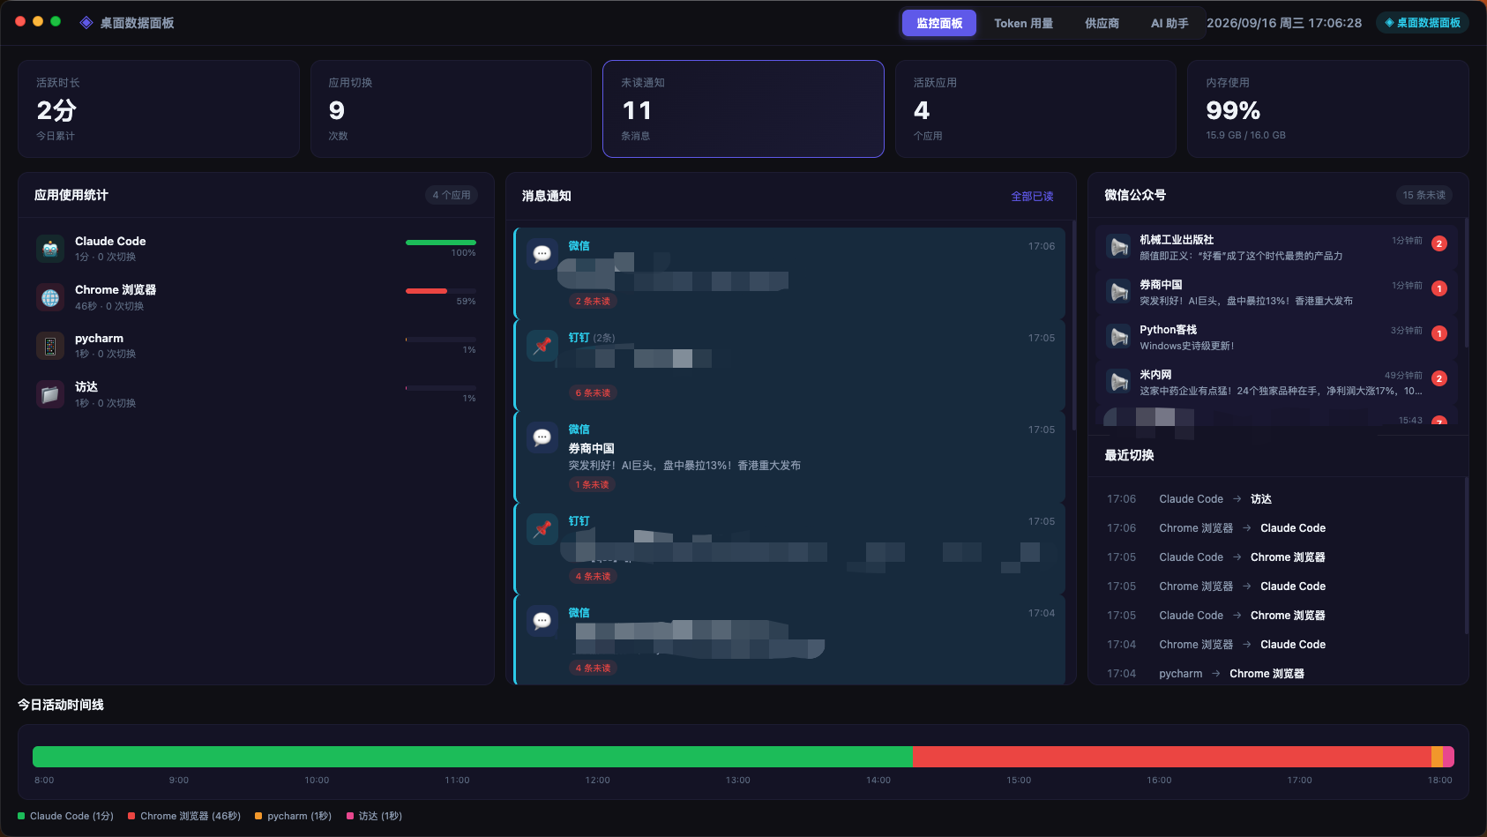The width and height of the screenshot is (1487, 837).
Task: Click the 应用切换 9 次数 card
Action: [451, 108]
